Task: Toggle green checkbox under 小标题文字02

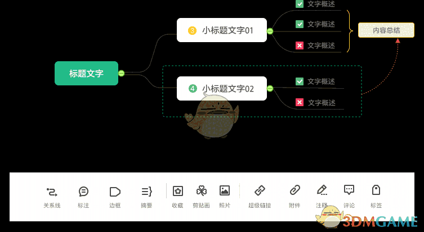Action: click(x=300, y=81)
